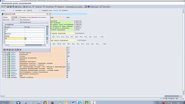Click the INS indicator in the status bar
The image size is (185, 104).
click(177, 99)
